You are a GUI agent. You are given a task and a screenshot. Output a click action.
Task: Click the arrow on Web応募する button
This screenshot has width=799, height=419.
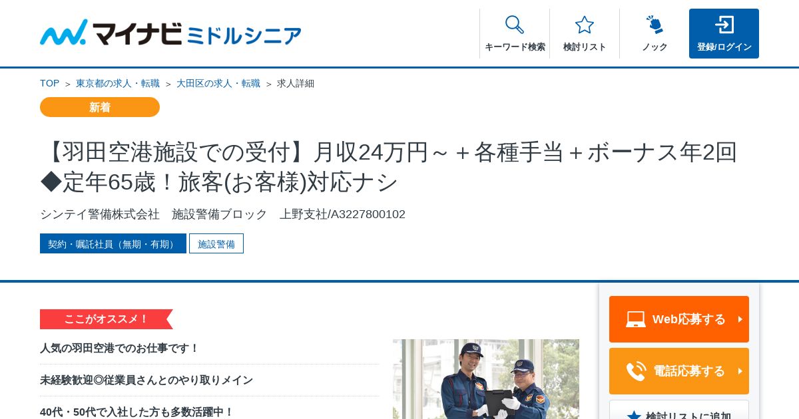point(740,319)
